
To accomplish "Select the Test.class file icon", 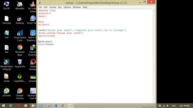I will pyautogui.click(x=7, y=20).
